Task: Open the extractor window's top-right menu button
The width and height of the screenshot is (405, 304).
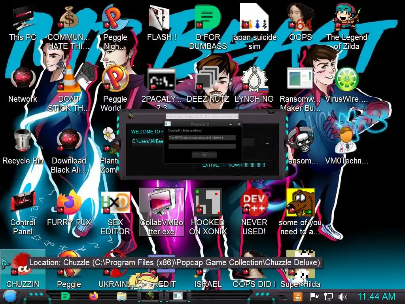Action: 271,112
